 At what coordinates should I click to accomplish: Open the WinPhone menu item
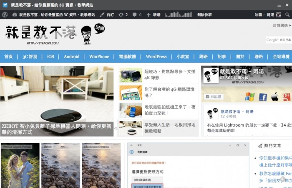pos(99,56)
